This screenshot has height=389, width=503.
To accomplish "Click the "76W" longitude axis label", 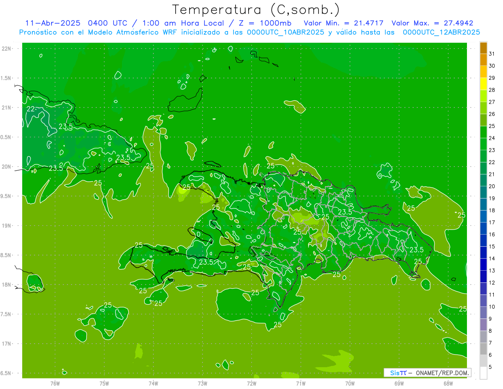I will point(55,383).
